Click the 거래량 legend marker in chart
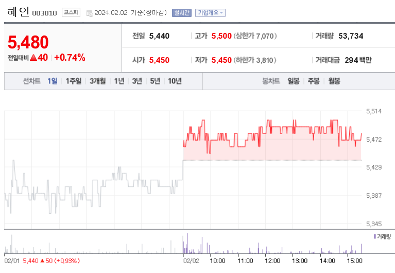 point(375,236)
